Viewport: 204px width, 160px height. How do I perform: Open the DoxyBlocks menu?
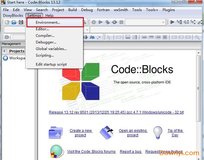pos(13,16)
